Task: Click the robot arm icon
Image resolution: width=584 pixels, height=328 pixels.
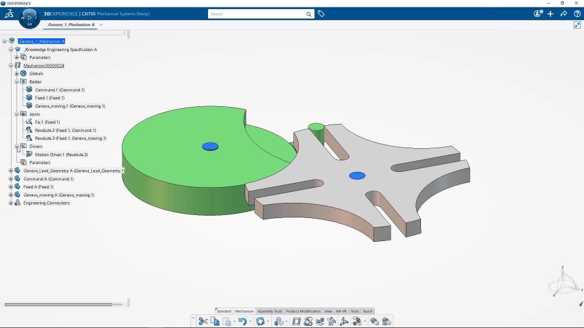Action: (332, 321)
